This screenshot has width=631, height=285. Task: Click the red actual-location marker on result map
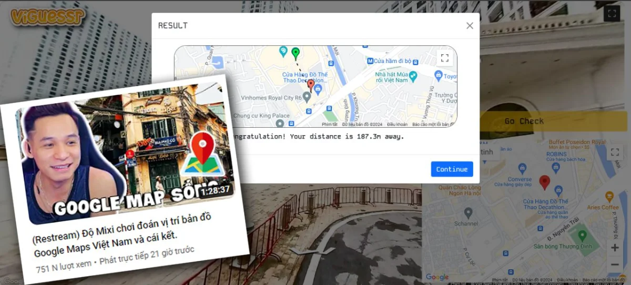click(x=311, y=85)
